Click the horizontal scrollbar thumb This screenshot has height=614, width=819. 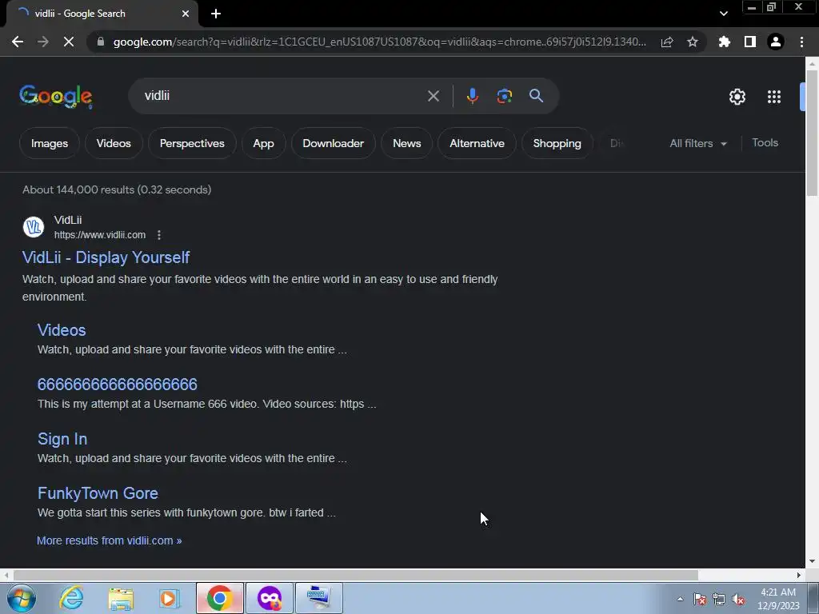point(356,575)
